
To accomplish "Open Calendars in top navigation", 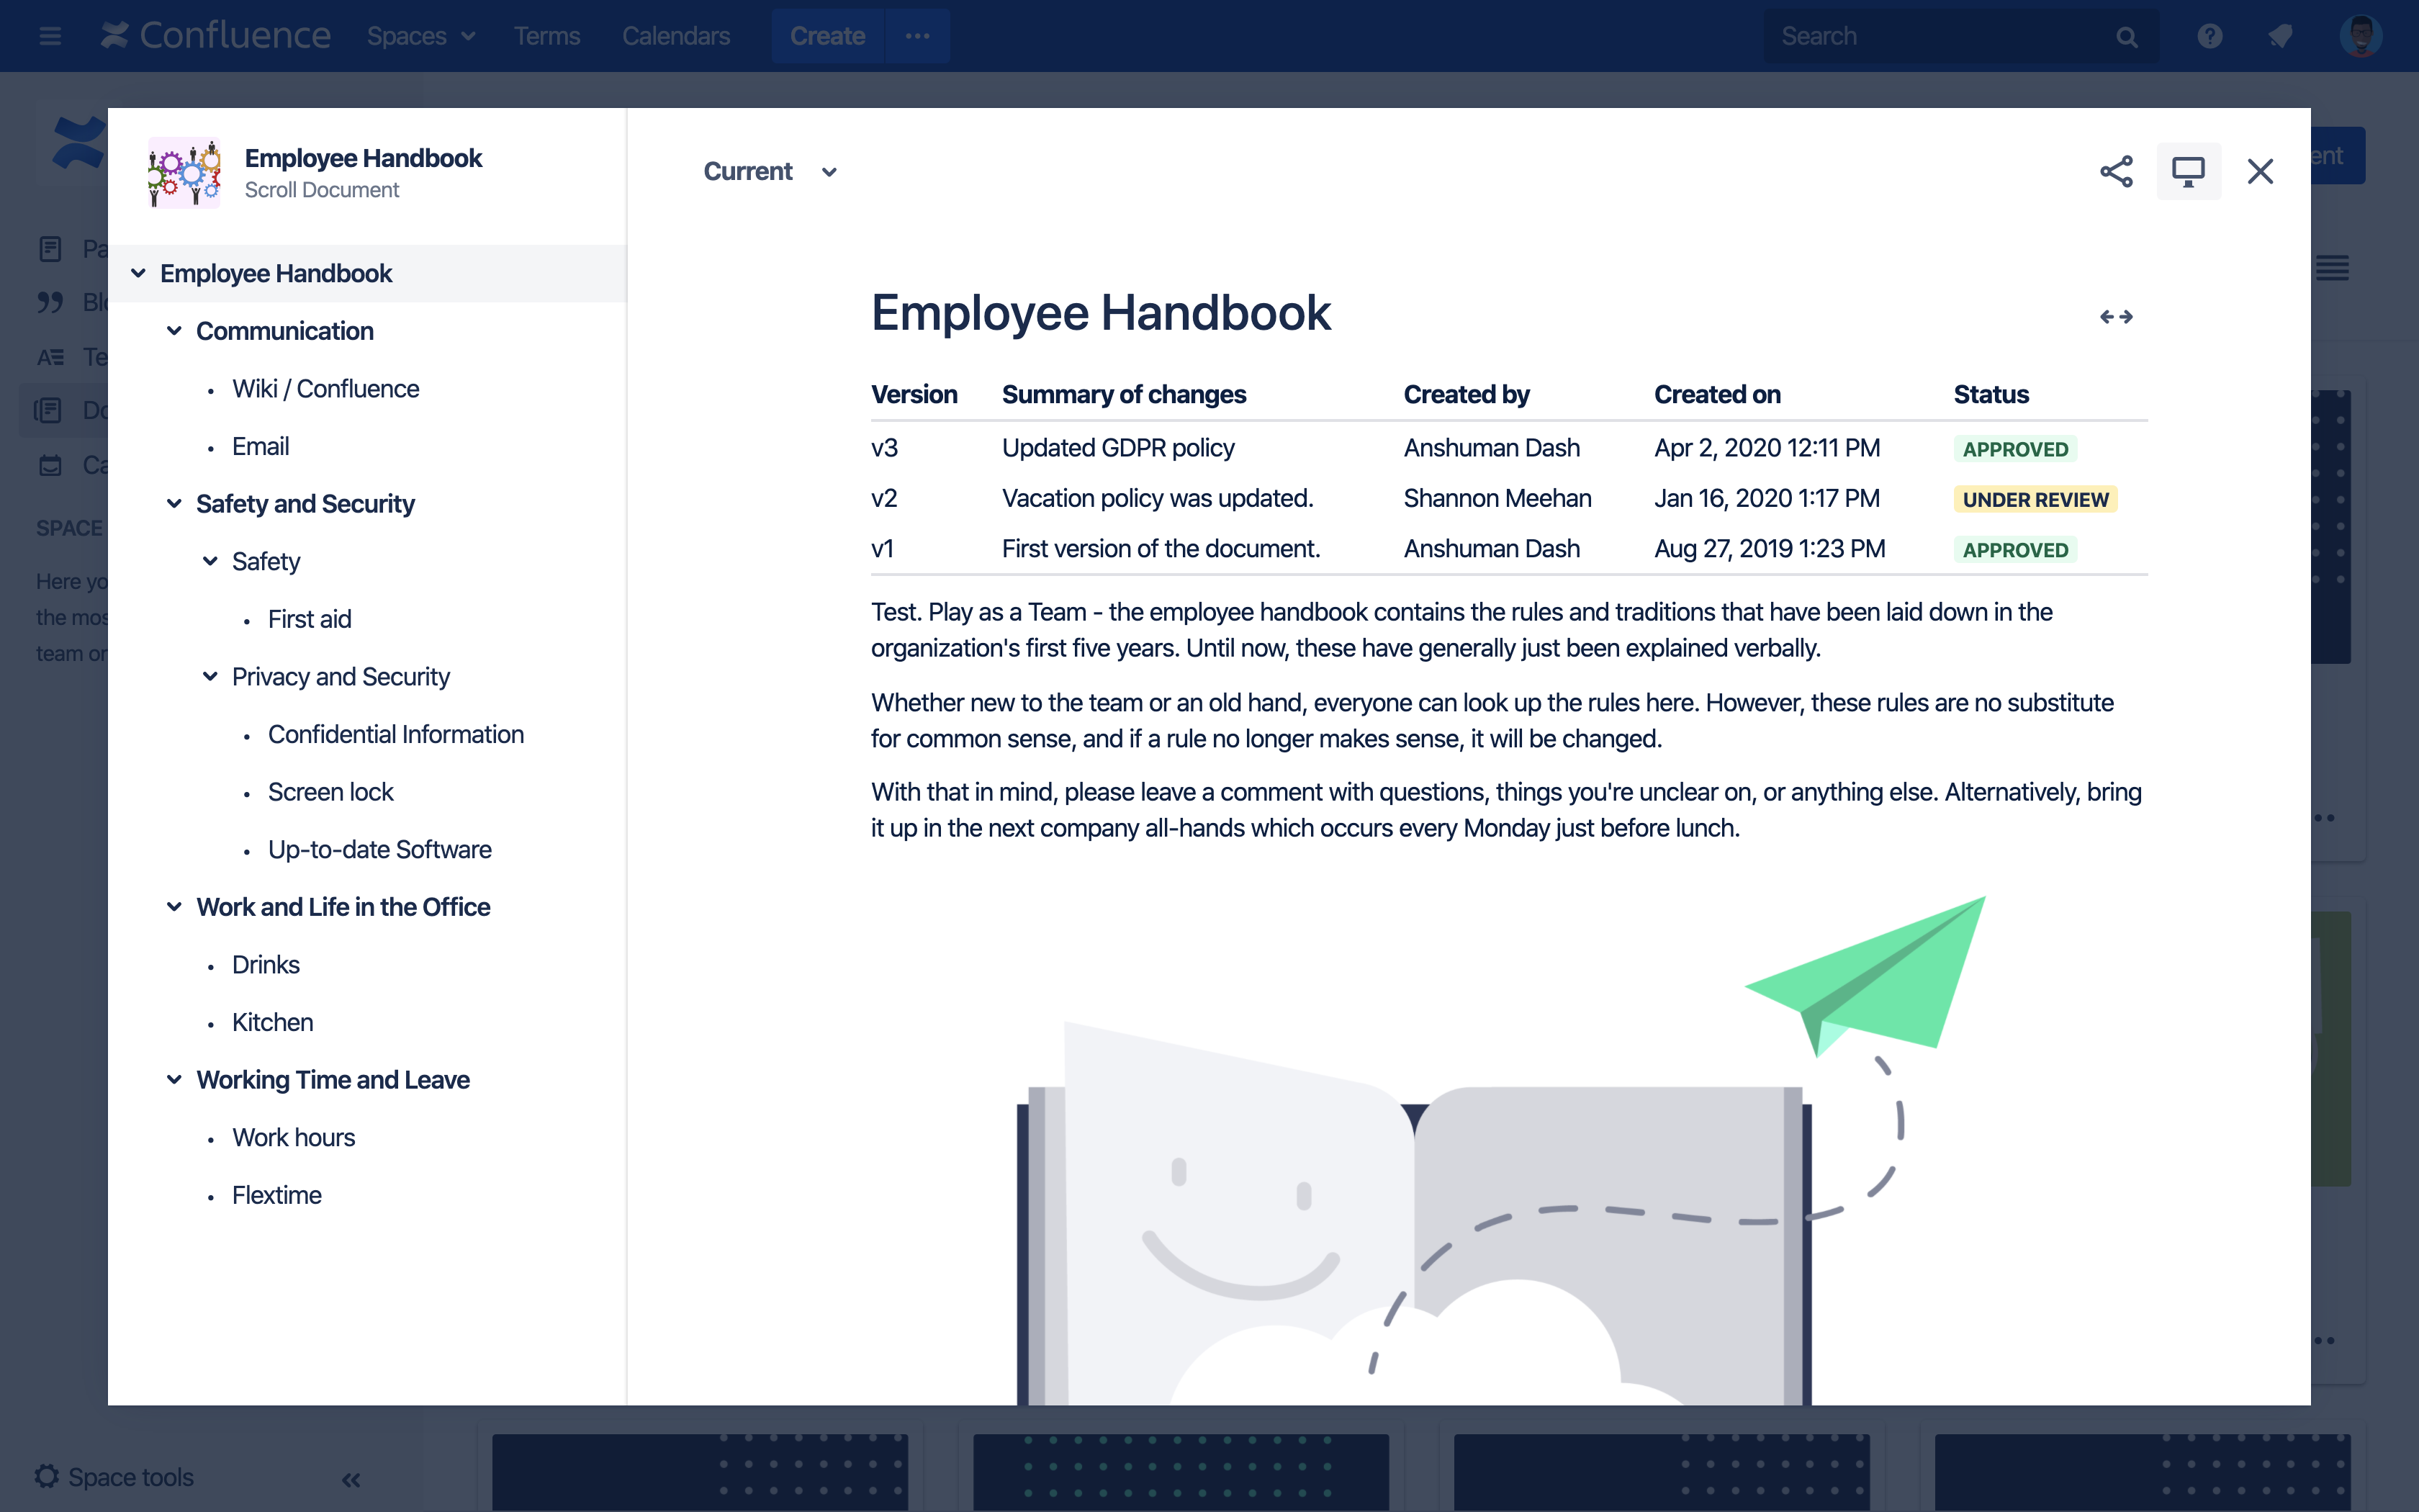I will [676, 36].
